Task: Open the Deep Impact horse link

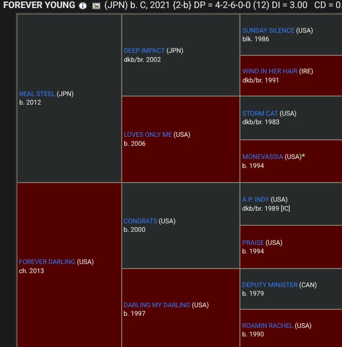Action: [x=144, y=51]
